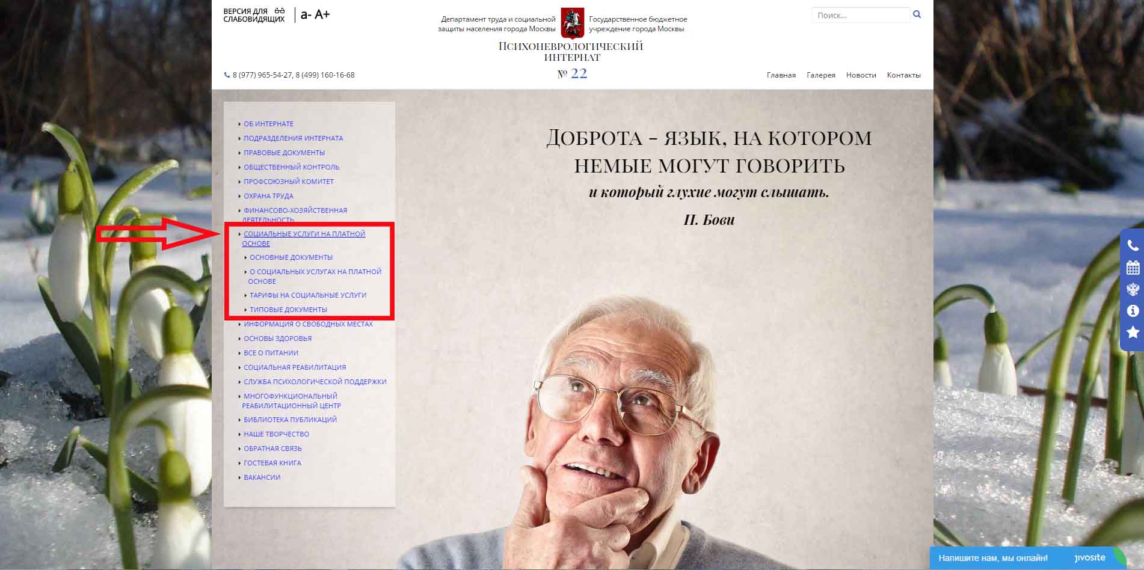Open the Вакансии sidebar link

click(262, 477)
